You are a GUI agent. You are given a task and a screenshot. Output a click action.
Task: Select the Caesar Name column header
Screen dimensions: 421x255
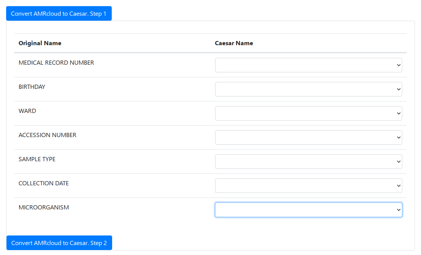pyautogui.click(x=234, y=43)
